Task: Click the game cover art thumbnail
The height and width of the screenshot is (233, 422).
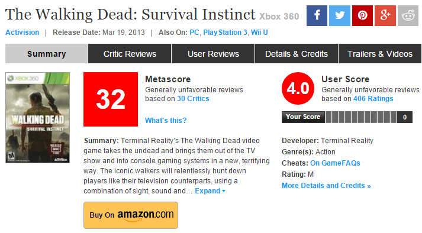Action: point(38,118)
